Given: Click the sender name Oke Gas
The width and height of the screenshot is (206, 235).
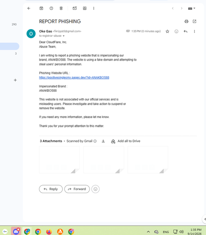Looking at the screenshot, I should coord(46,31).
